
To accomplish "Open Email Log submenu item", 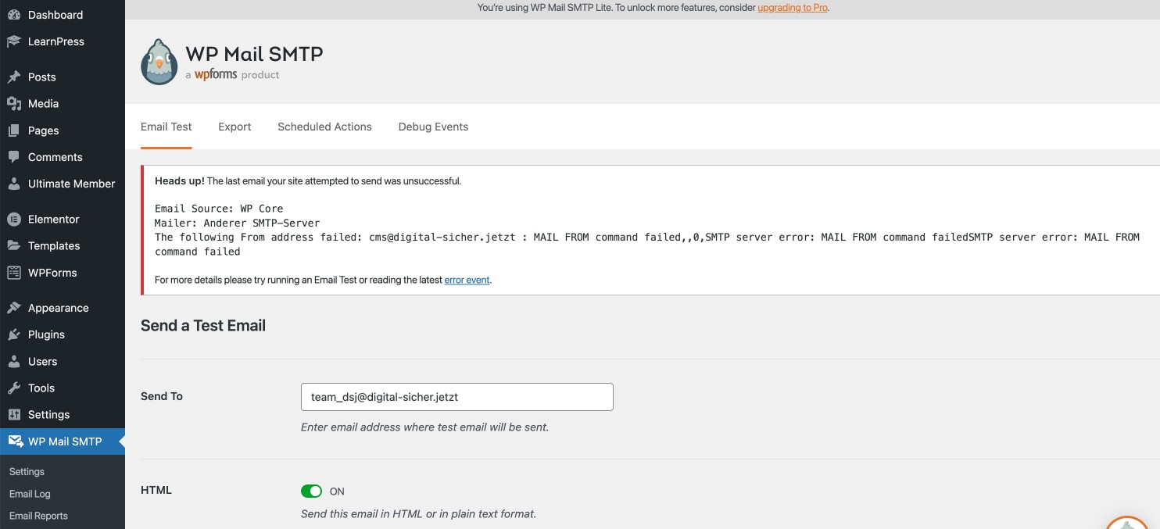I will (30, 494).
